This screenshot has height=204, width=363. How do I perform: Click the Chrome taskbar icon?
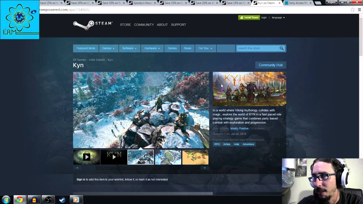[20, 200]
